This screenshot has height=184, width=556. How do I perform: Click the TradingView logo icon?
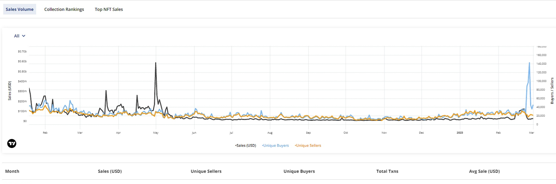coord(12,144)
